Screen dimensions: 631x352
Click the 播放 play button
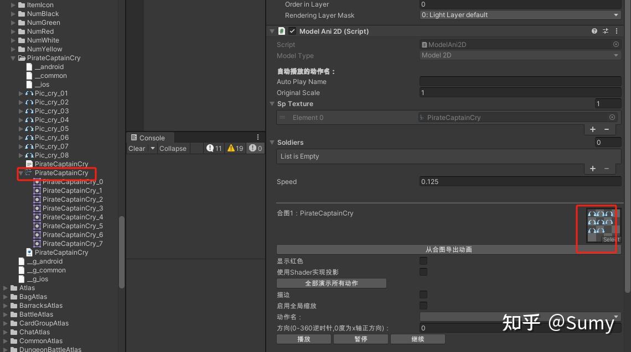tap(304, 339)
